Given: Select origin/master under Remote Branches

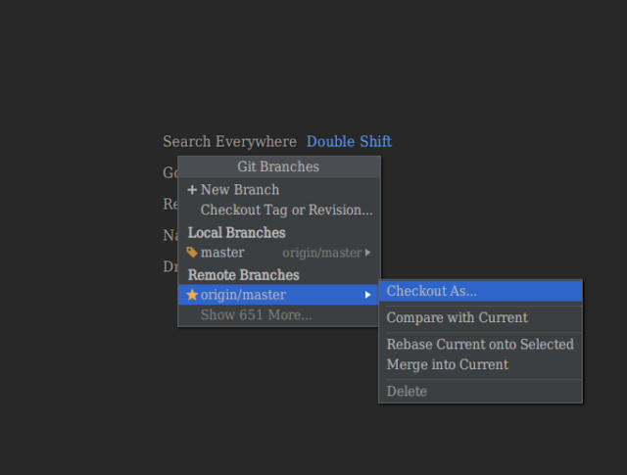Looking at the screenshot, I should point(243,295).
